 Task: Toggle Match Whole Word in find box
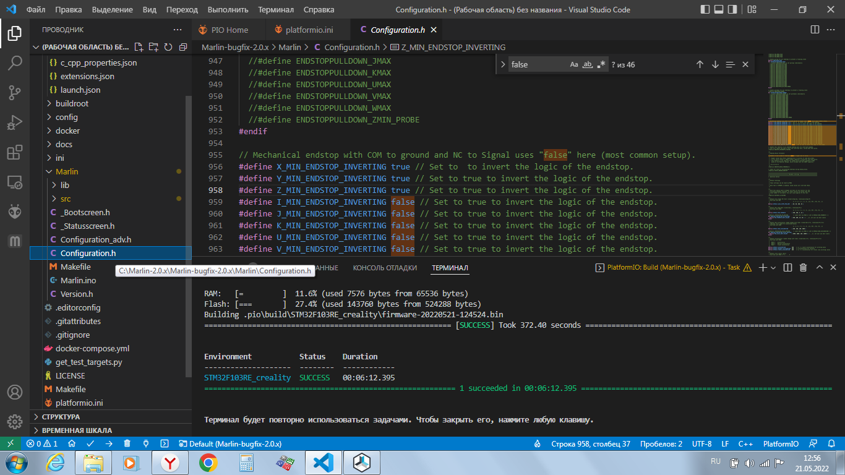(x=588, y=64)
